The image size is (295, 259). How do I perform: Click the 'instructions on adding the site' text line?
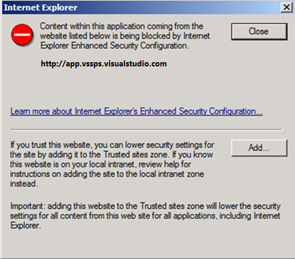tap(107, 174)
